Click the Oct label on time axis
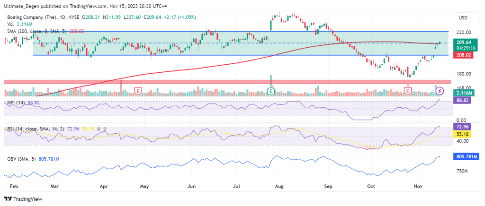Screen dimensions: 485x206 (x=370, y=187)
